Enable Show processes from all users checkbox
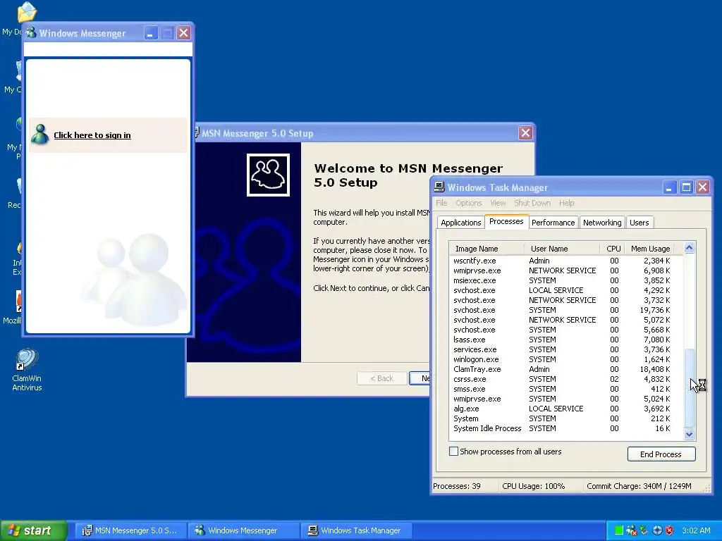The width and height of the screenshot is (722, 541). pos(453,452)
